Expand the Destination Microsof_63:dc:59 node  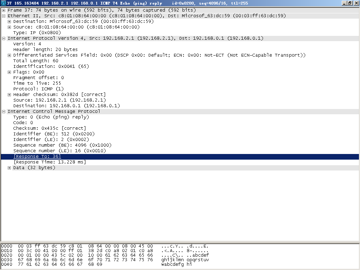point(9,21)
